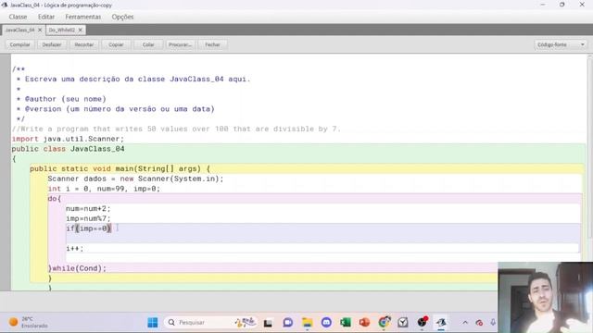Click the 'do{' line
Screen dimensions: 593x333
(x=55, y=199)
